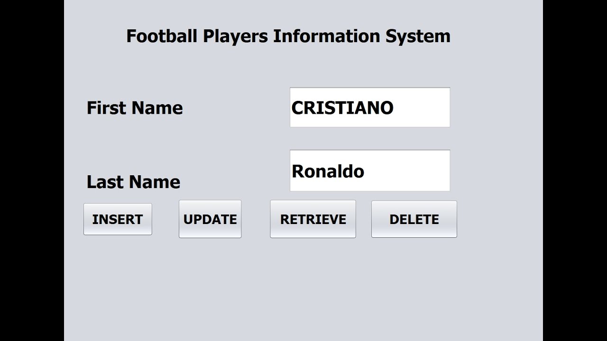Click the word "Last" in the label
This screenshot has height=341, width=607.
(104, 182)
